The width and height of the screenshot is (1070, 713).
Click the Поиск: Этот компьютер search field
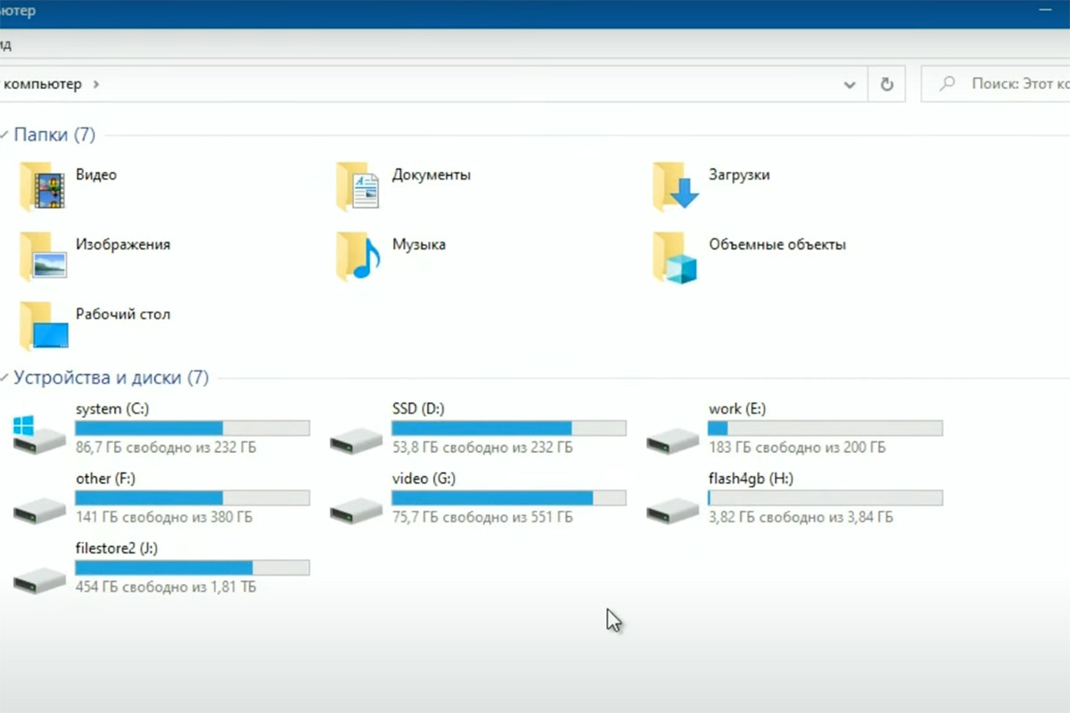(x=995, y=84)
